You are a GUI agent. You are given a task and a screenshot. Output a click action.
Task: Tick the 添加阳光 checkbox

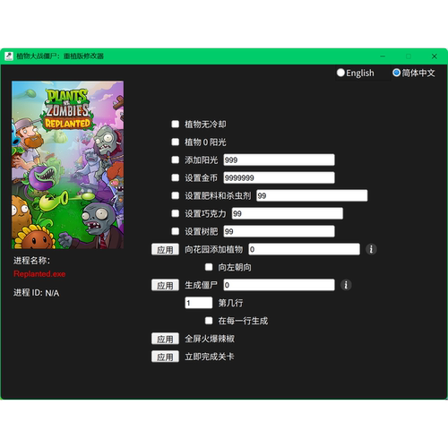tap(176, 159)
